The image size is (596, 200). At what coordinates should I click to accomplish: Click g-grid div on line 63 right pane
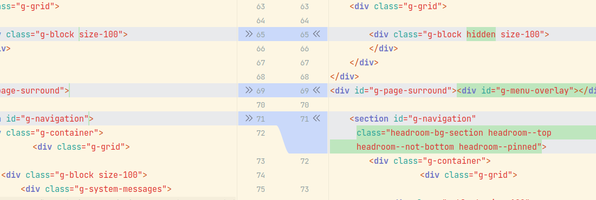(398, 6)
